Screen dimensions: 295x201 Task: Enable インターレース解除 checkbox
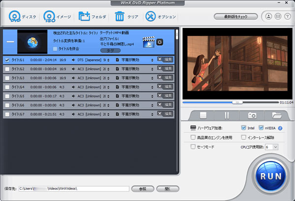[x=243, y=137]
